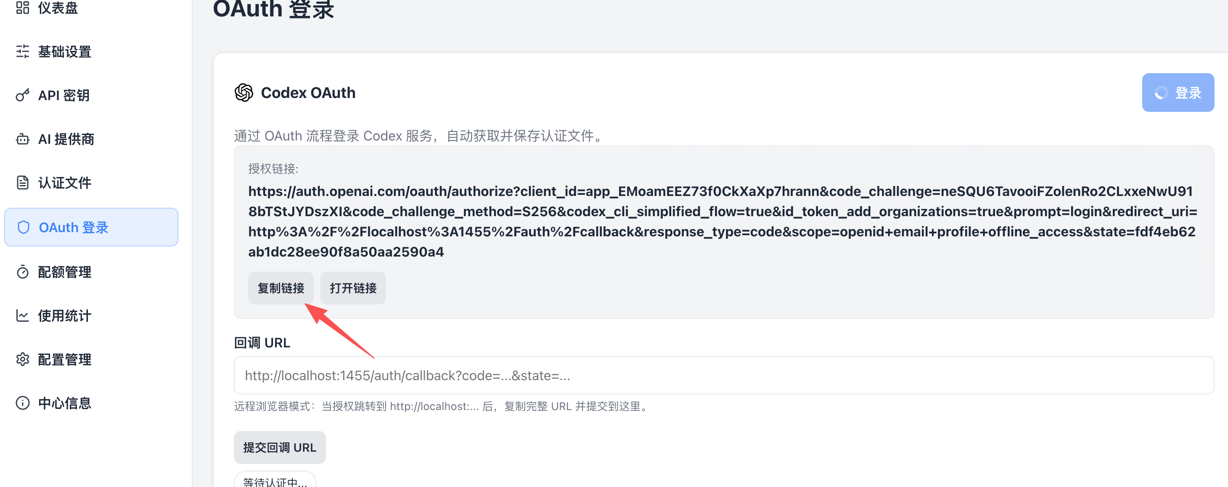
Task: Go to the 认证文件 page
Action: click(x=91, y=183)
